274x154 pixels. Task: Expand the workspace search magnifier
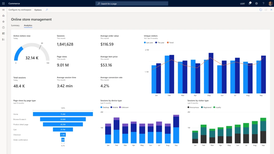(x=47, y=10)
